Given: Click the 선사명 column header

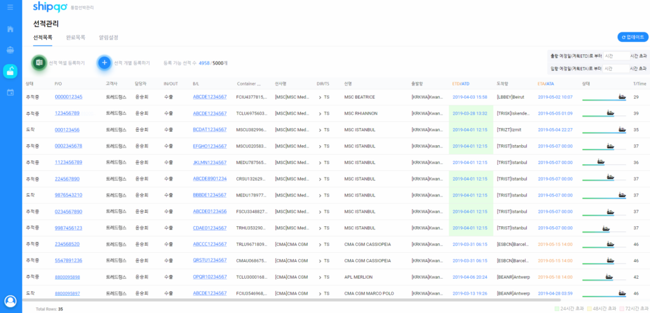Looking at the screenshot, I should tap(281, 84).
